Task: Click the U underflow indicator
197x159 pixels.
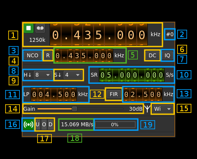Action: (x=38, y=125)
